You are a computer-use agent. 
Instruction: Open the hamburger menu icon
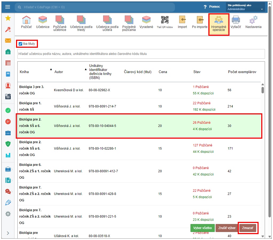(7, 7)
